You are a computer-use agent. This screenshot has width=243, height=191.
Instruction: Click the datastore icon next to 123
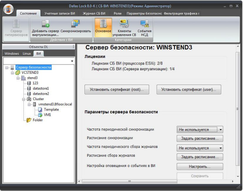29,83
